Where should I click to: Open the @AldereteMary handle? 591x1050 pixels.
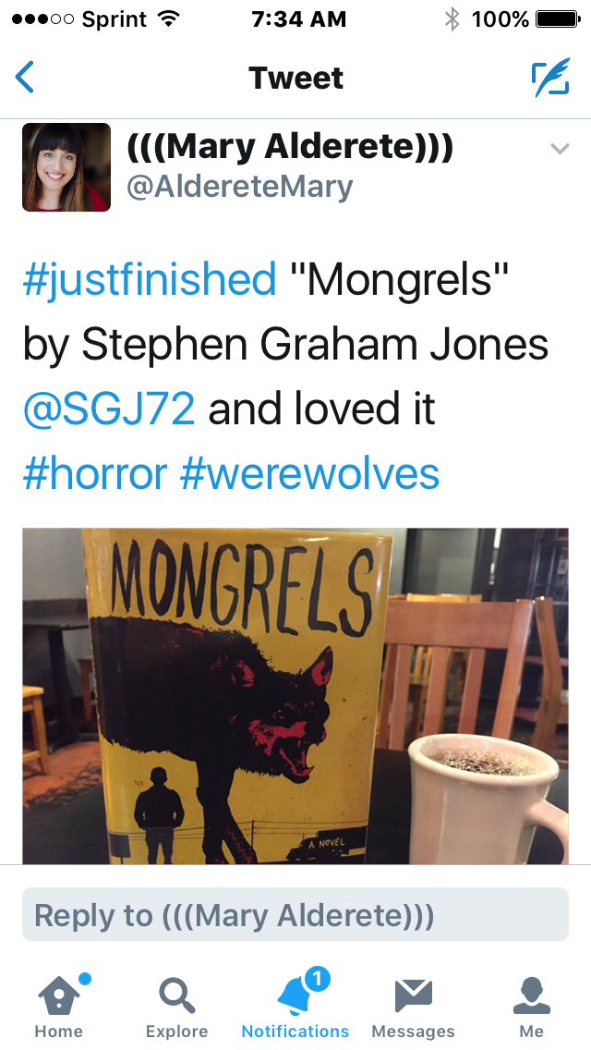click(x=239, y=187)
